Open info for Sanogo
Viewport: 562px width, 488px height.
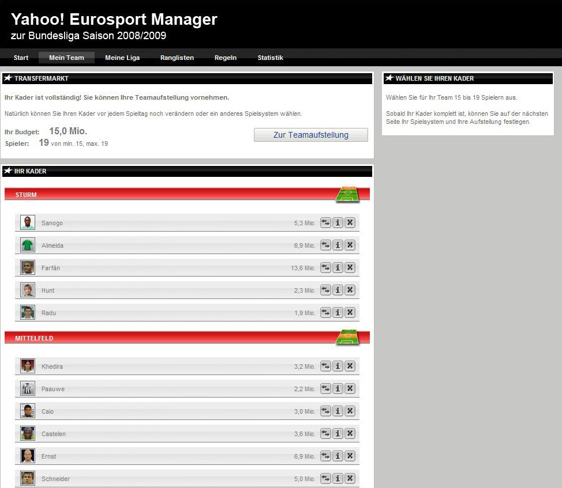(338, 222)
